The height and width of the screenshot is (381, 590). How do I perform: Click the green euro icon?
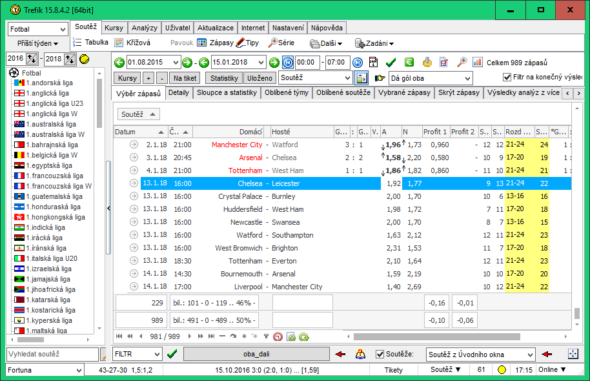point(409,62)
